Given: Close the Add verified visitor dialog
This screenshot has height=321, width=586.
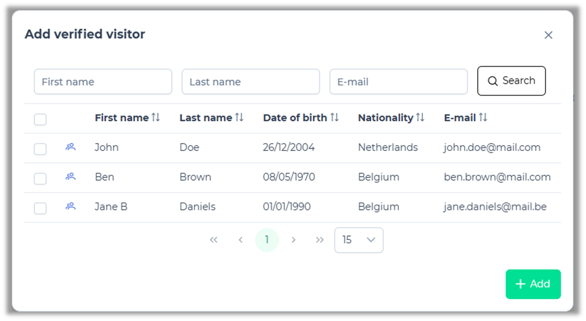Looking at the screenshot, I should tap(549, 35).
